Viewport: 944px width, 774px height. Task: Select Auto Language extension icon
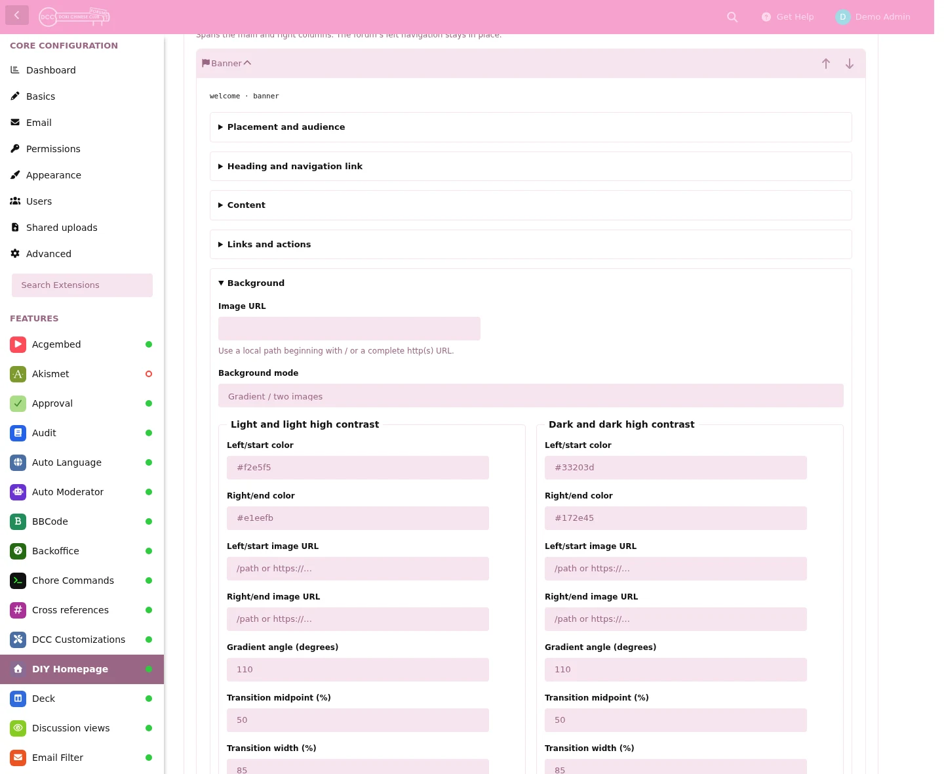18,462
